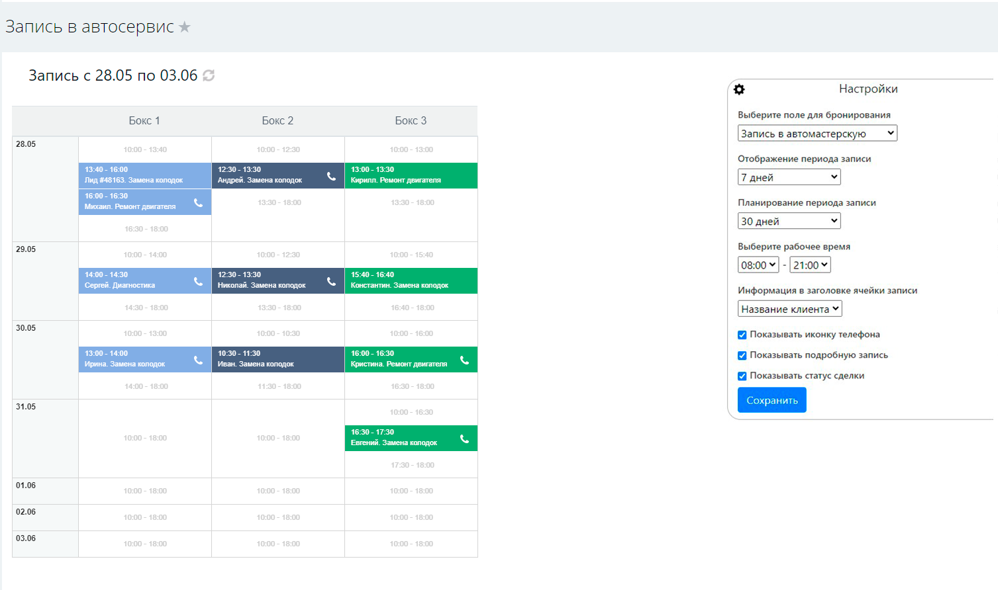The width and height of the screenshot is (998, 590).
Task: Open the cell header information dropdown
Action: [789, 309]
